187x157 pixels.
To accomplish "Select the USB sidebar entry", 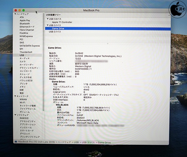I will pos(28,55).
